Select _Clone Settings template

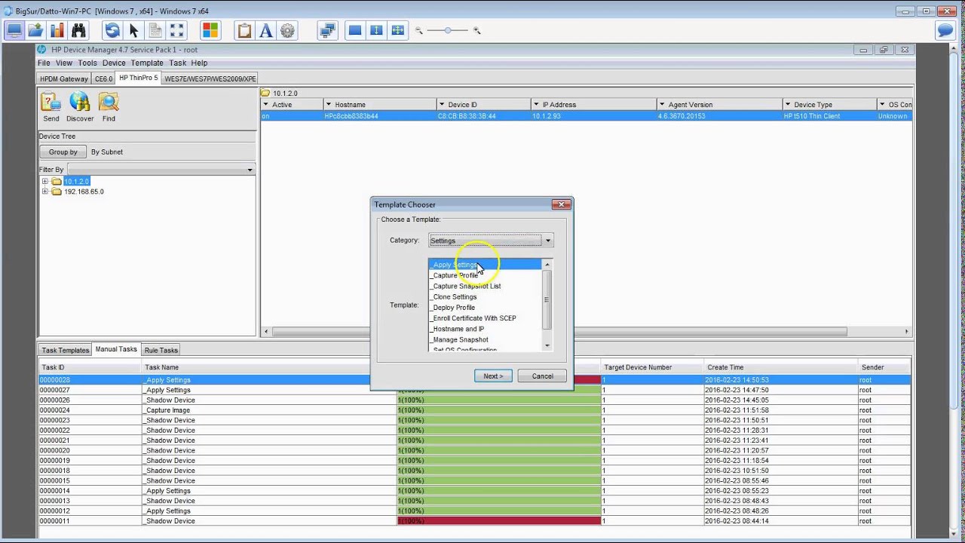485,296
